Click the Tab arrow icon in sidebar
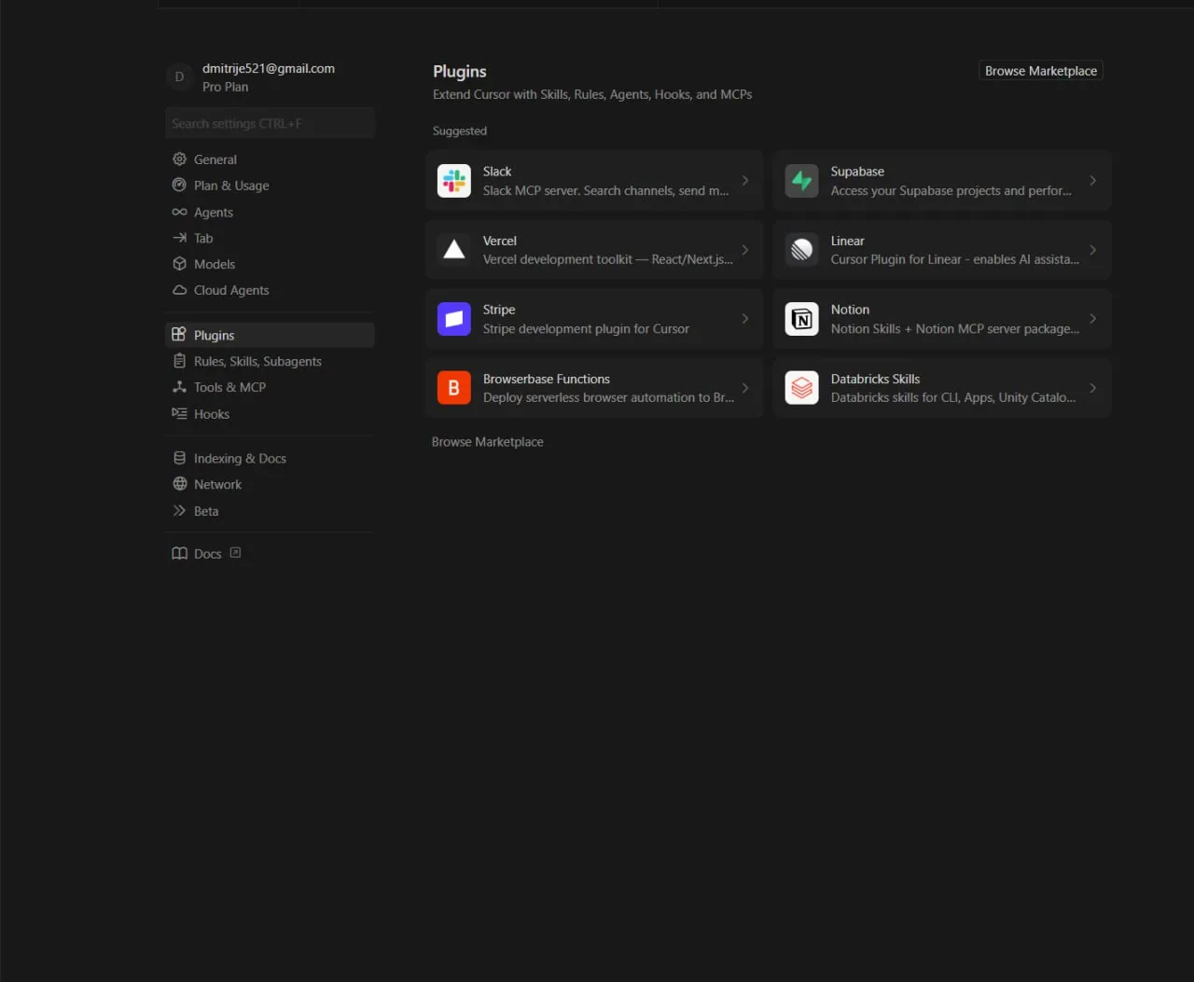 179,238
